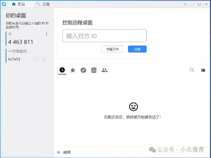The image size is (211, 158).
Task: Open the recent sessions clock tab
Action: 62,70
